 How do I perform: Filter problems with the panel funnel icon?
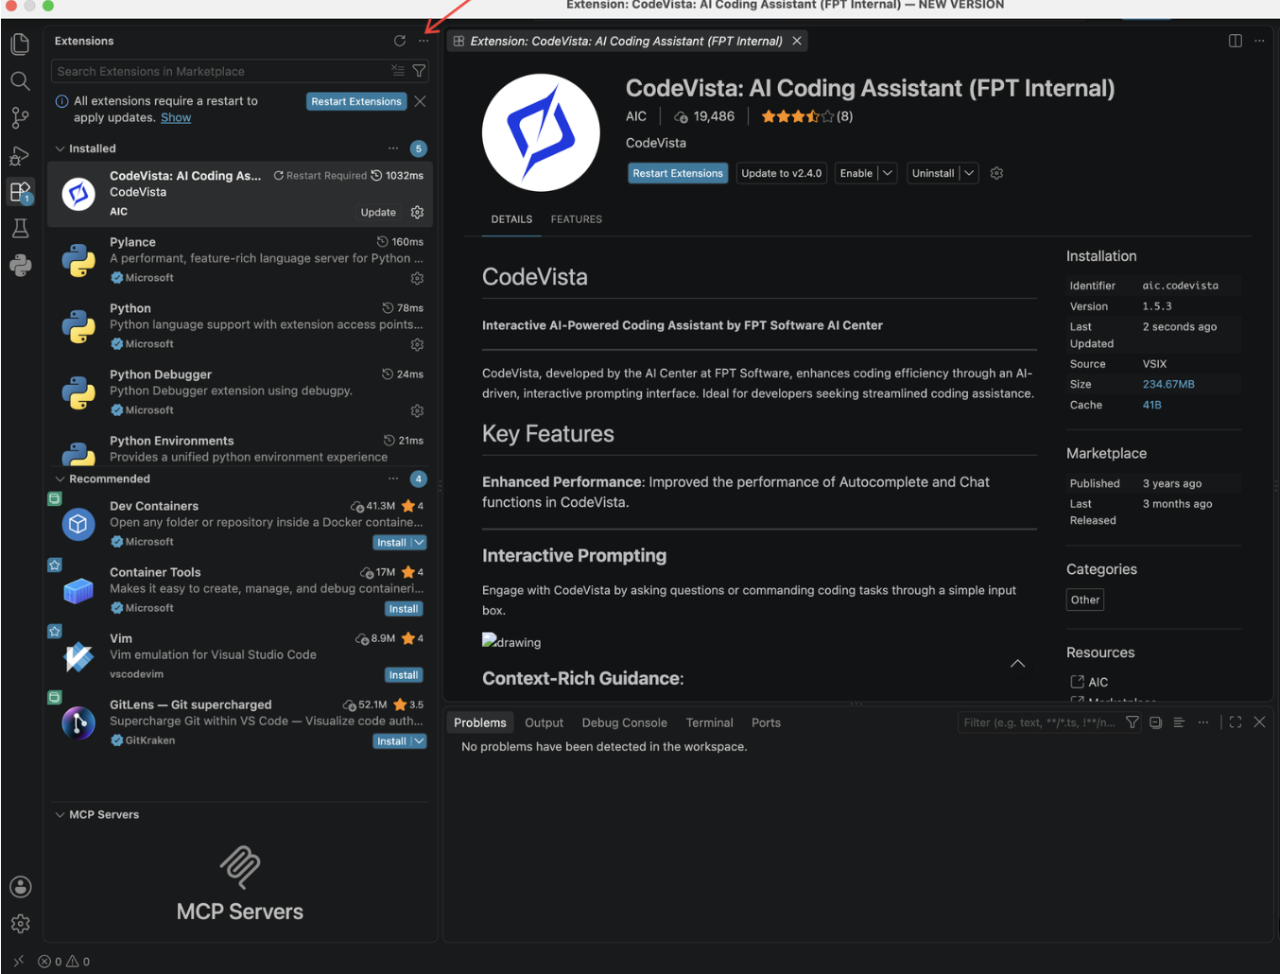pyautogui.click(x=1132, y=722)
